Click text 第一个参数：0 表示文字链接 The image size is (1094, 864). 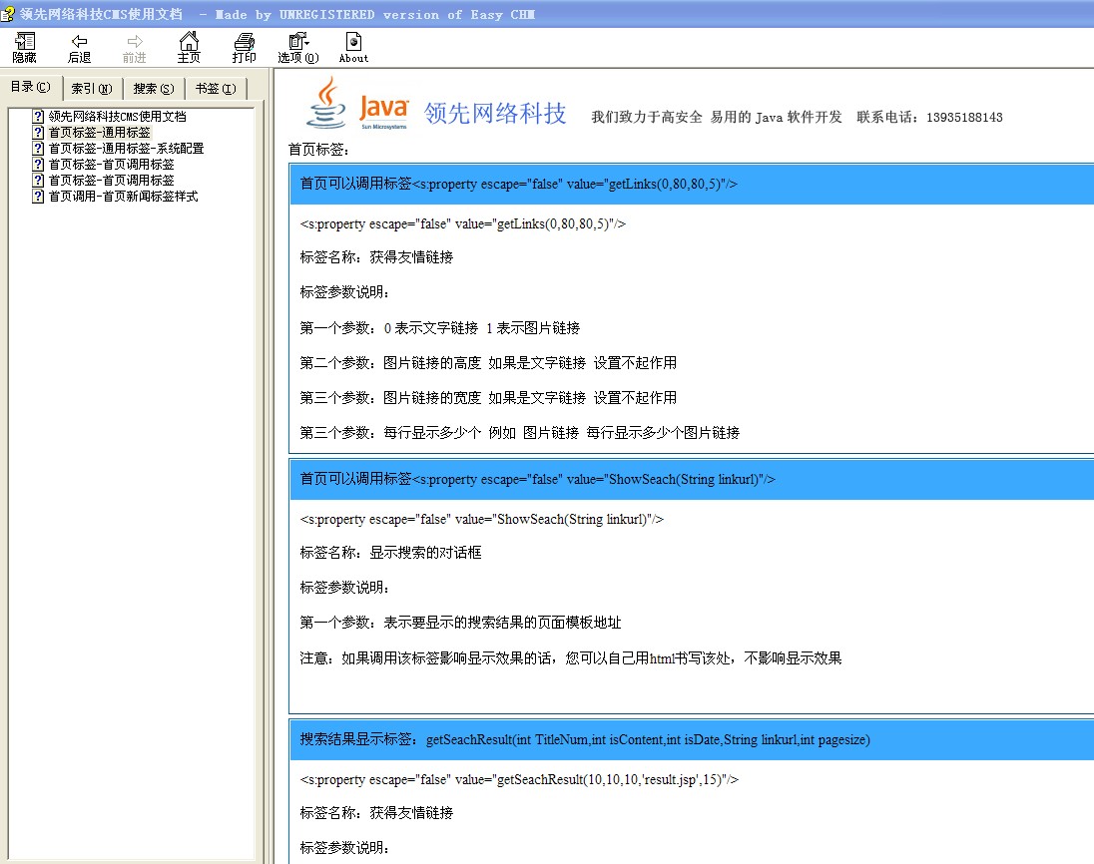pyautogui.click(x=388, y=328)
